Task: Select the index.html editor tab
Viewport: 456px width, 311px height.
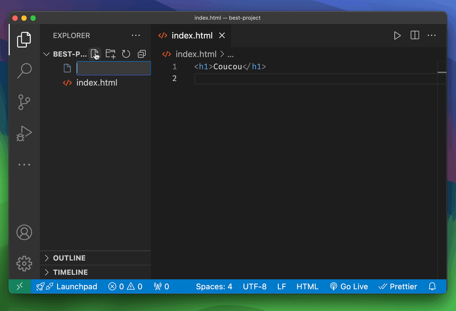Action: pyautogui.click(x=191, y=36)
